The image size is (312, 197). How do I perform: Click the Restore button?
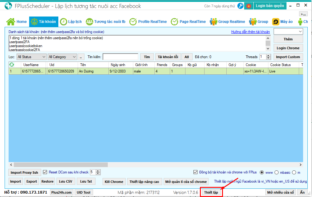(x=47, y=181)
